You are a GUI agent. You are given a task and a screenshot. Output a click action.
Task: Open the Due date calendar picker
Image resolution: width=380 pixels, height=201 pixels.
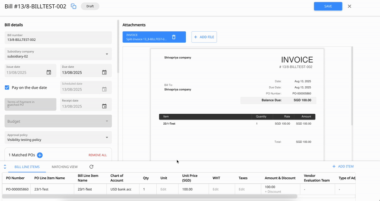(104, 73)
